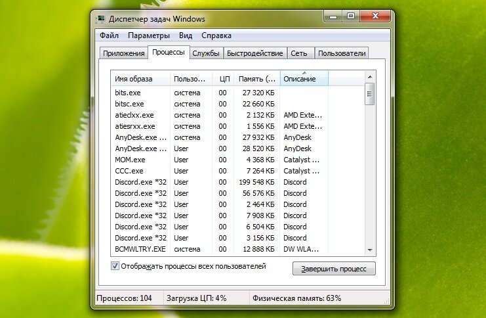Select the bitsc.exe process row
This screenshot has width=486, height=318.
pos(237,104)
